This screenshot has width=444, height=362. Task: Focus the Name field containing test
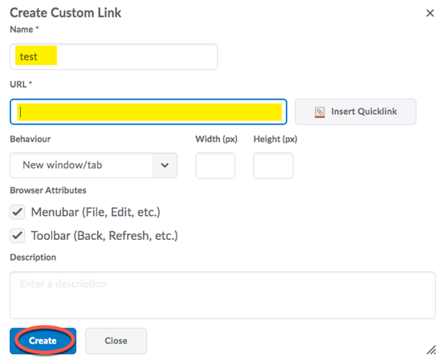(x=113, y=57)
